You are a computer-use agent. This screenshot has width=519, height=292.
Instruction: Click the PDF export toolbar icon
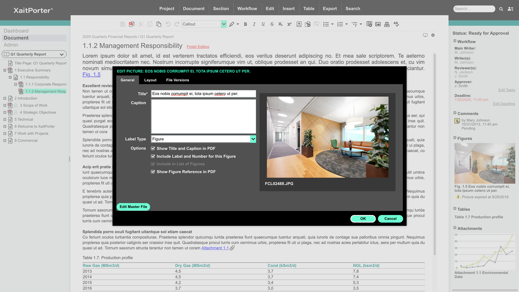(x=132, y=24)
